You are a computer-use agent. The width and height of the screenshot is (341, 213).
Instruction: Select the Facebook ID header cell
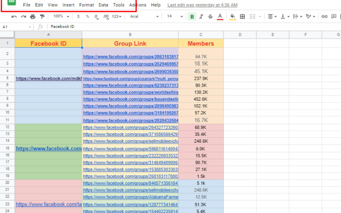48,43
